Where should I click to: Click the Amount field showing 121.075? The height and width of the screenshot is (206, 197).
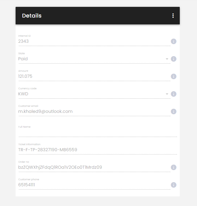point(94,76)
